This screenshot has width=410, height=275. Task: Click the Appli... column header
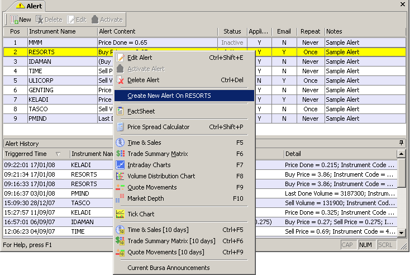[259, 31]
